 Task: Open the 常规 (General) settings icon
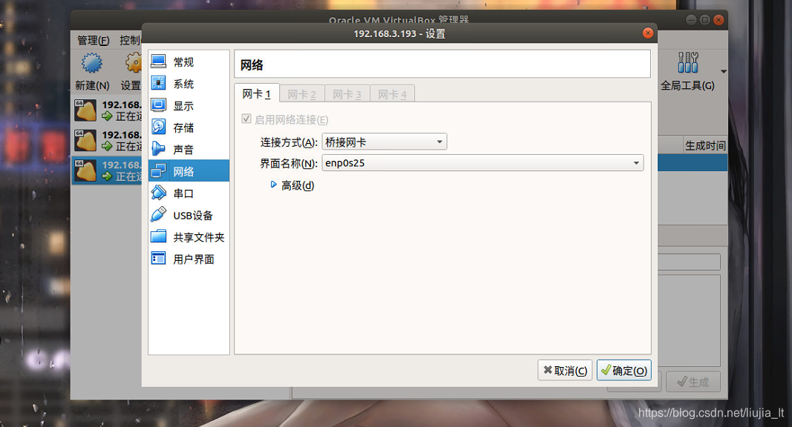pyautogui.click(x=159, y=62)
